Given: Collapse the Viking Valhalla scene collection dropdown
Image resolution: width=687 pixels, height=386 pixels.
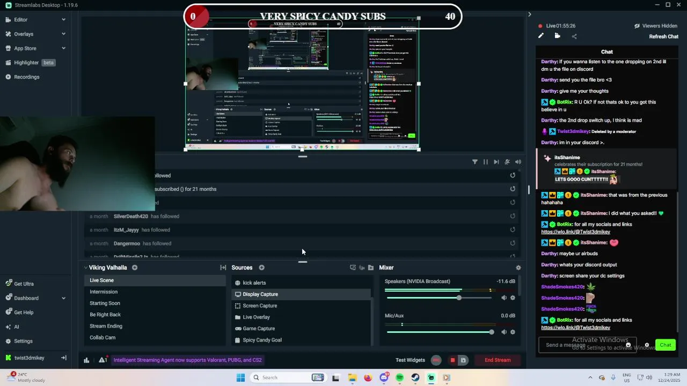Looking at the screenshot, I should point(86,268).
